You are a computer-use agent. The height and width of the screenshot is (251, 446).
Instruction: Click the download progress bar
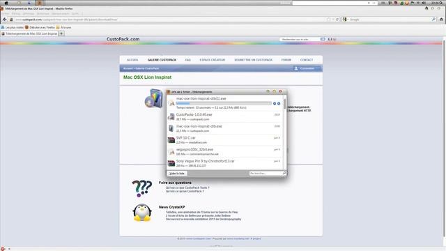point(224,104)
